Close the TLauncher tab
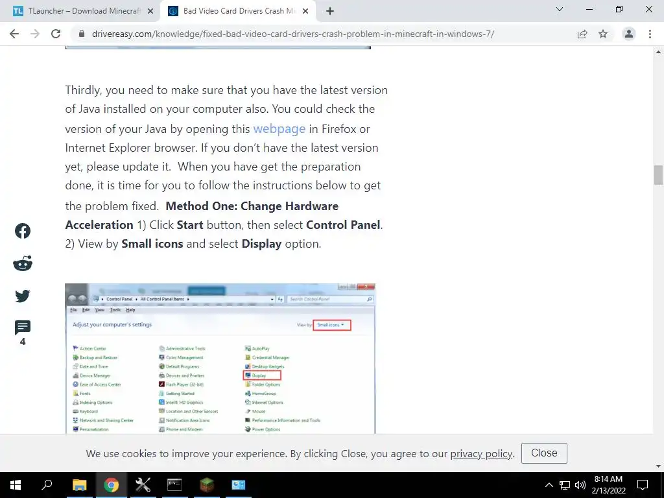664x498 pixels. pos(150,12)
